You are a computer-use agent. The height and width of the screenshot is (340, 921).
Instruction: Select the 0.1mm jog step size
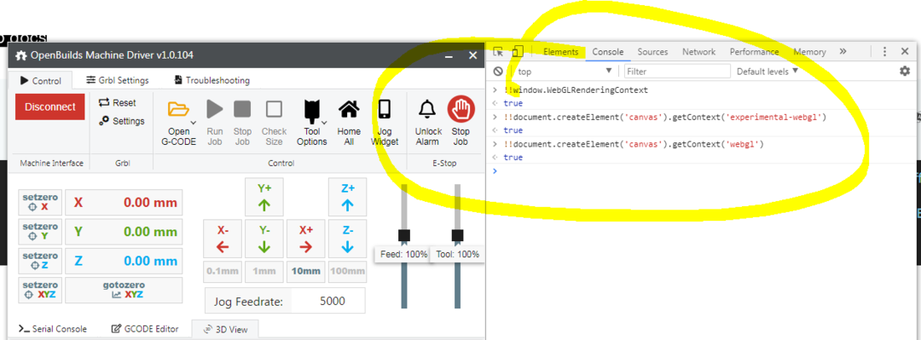pyautogui.click(x=222, y=271)
